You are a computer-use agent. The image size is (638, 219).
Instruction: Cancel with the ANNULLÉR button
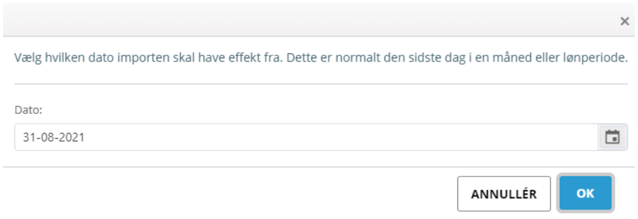pyautogui.click(x=504, y=193)
